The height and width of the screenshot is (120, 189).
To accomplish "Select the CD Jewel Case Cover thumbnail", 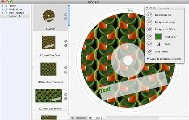I will [x=49, y=43].
